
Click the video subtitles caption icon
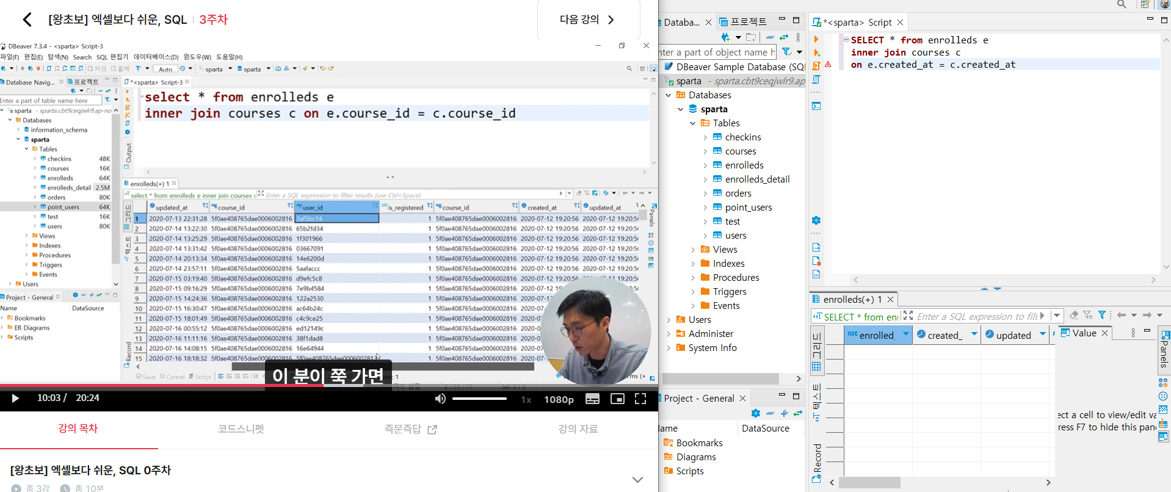coord(592,399)
